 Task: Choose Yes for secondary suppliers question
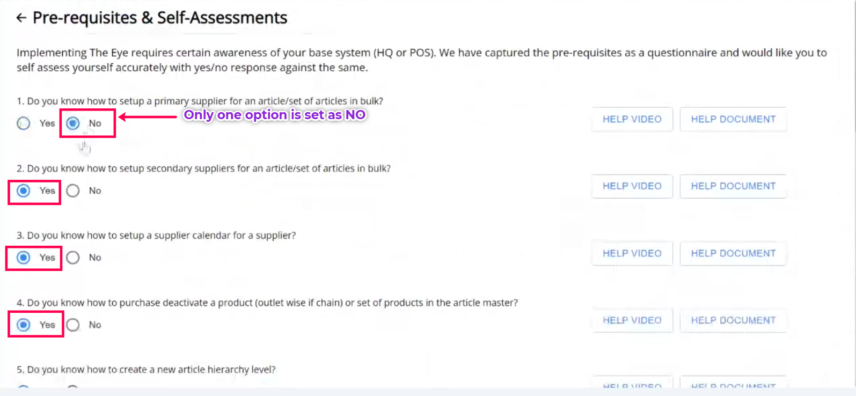click(24, 190)
